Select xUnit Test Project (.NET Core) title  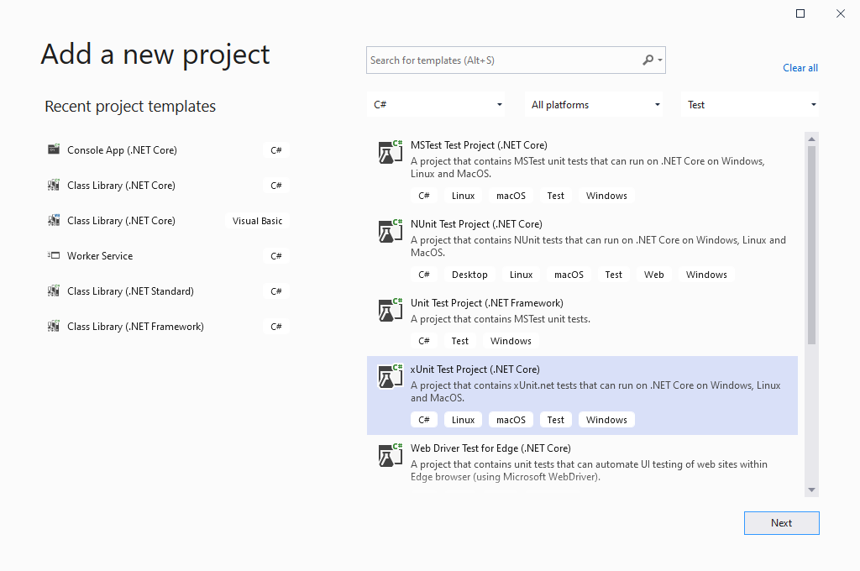click(475, 369)
